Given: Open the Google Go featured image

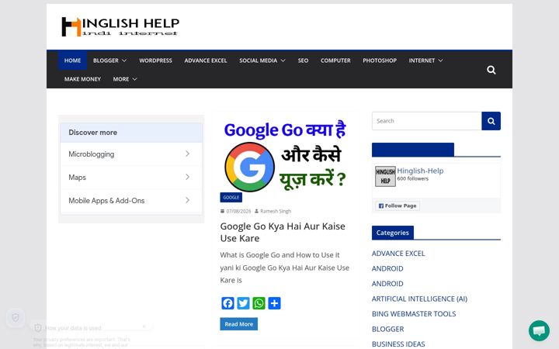Looking at the screenshot, I should tap(284, 155).
